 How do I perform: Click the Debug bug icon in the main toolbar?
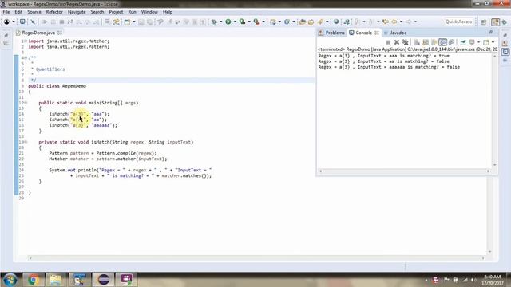pyautogui.click(x=214, y=22)
